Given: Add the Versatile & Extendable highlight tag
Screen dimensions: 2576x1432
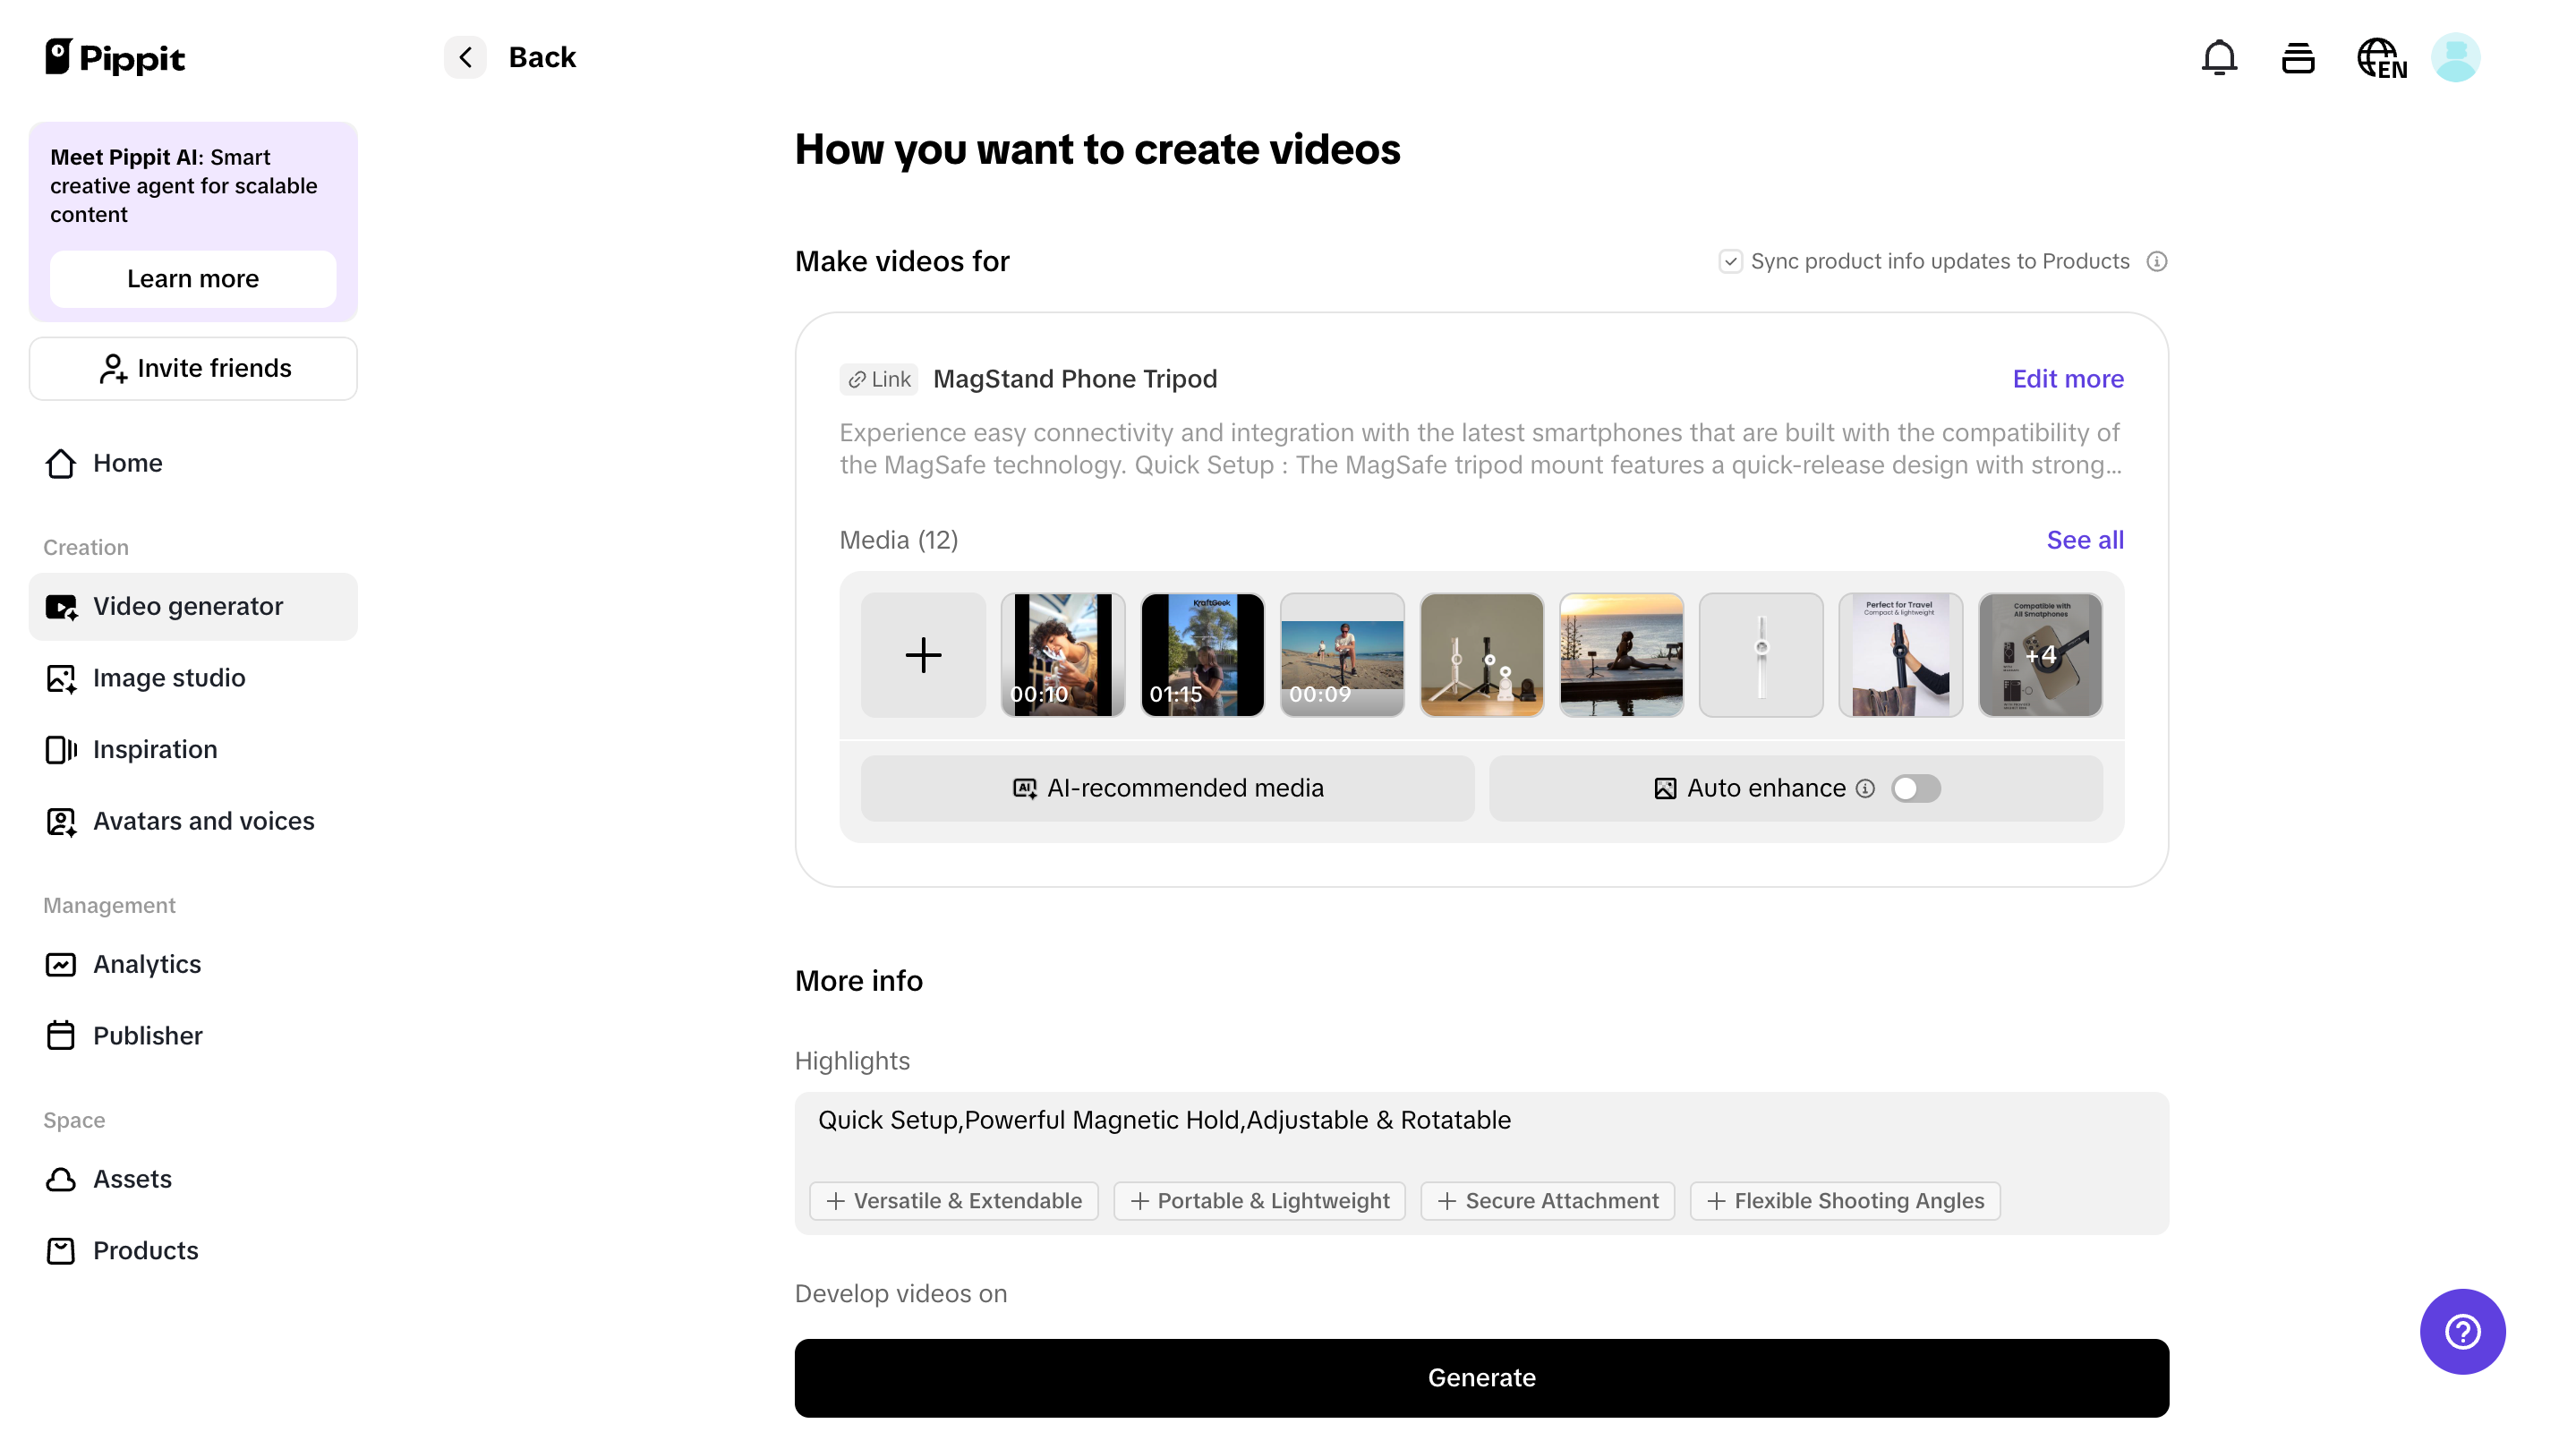Looking at the screenshot, I should (953, 1201).
